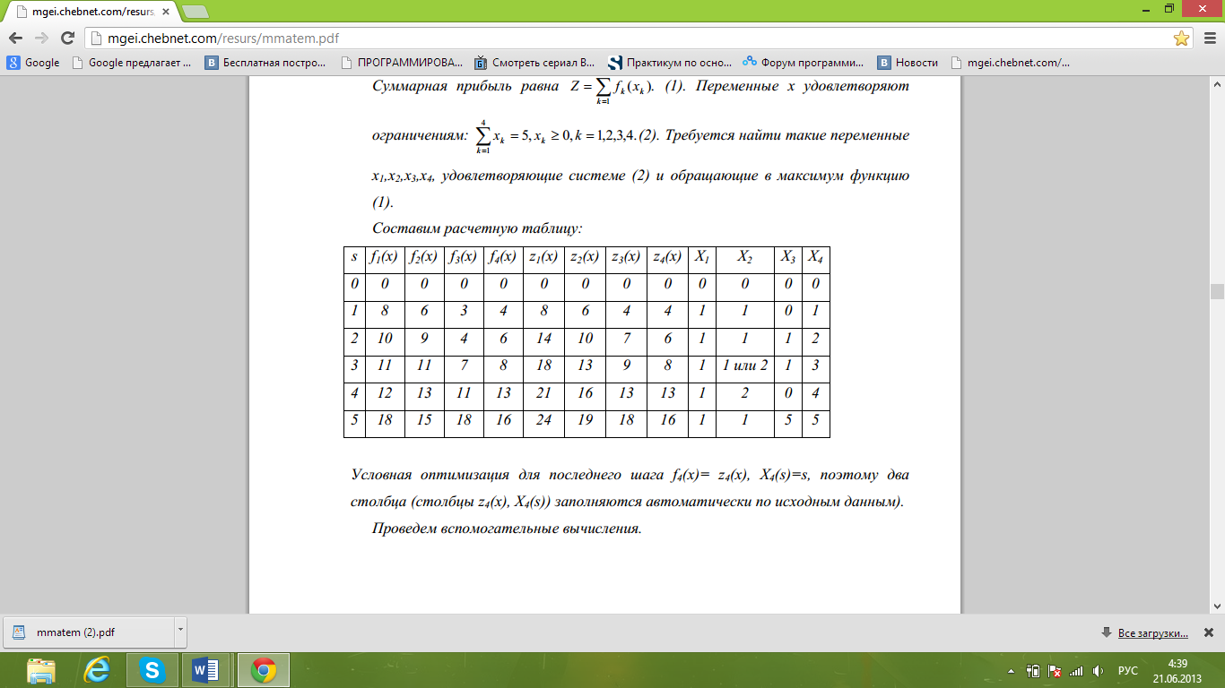The image size is (1225, 688).
Task: Go forward to the next page
Action: 41,39
